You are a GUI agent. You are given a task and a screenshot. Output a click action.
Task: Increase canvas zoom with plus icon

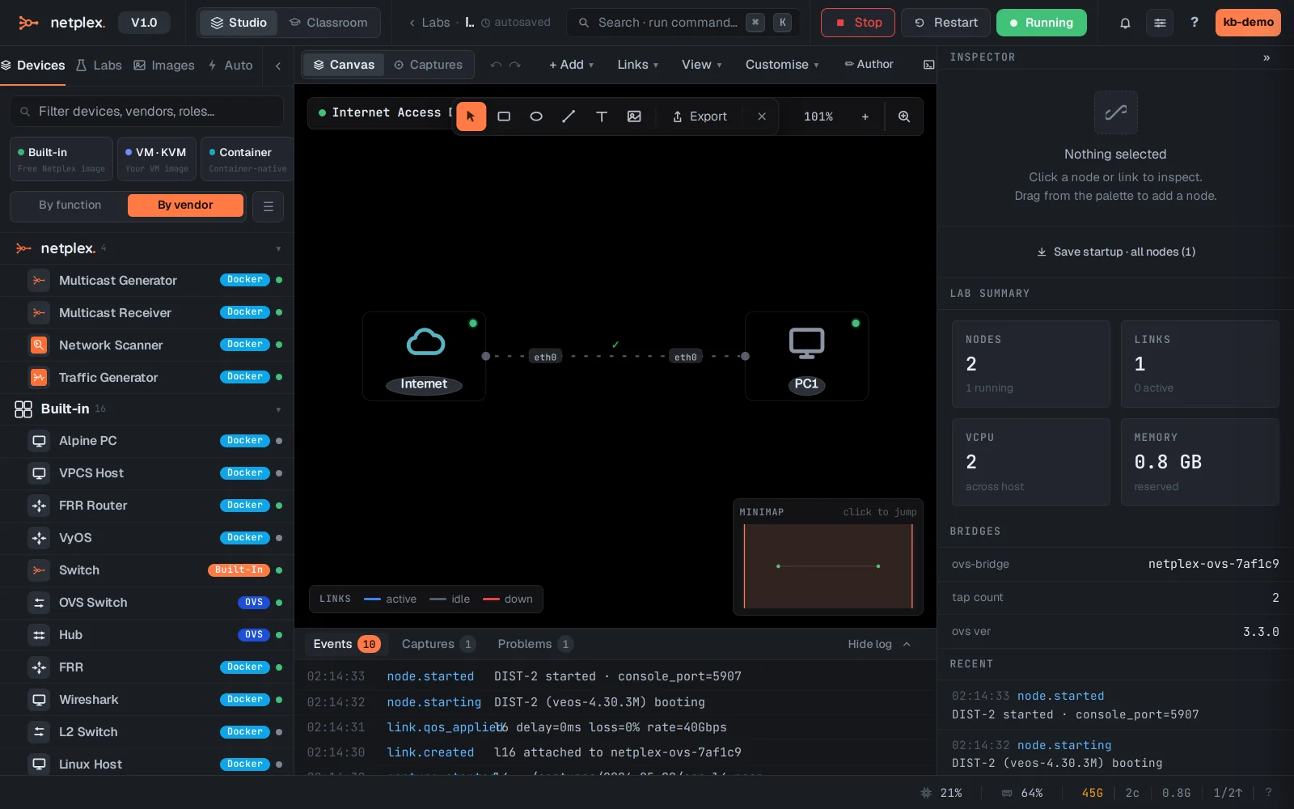[865, 116]
